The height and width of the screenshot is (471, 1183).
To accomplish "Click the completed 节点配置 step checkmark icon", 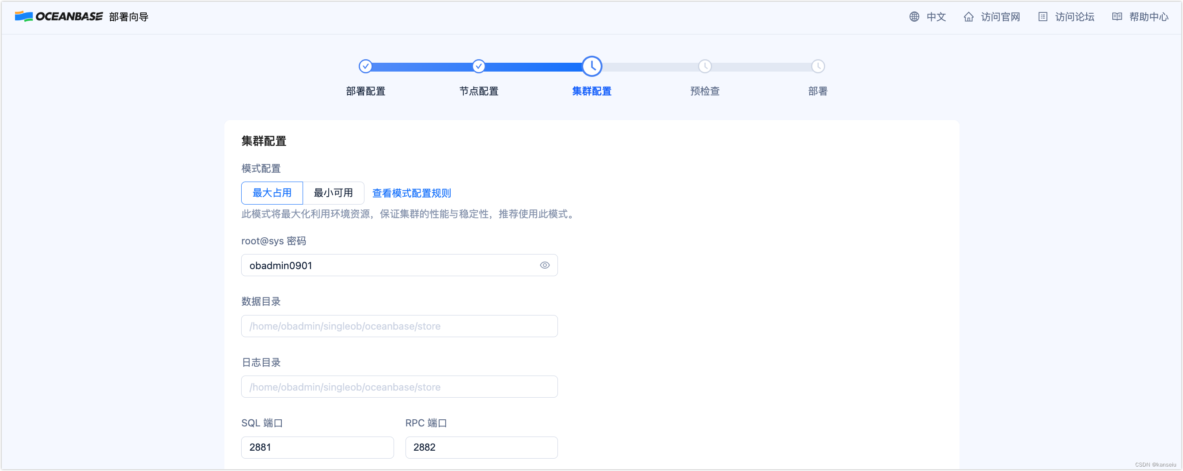I will point(478,66).
